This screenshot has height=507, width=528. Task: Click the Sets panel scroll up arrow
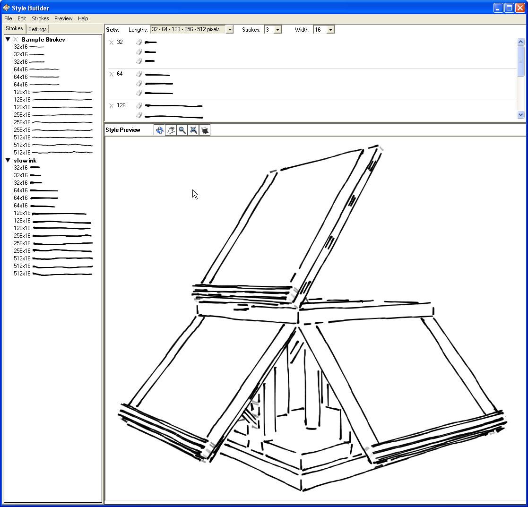click(520, 42)
